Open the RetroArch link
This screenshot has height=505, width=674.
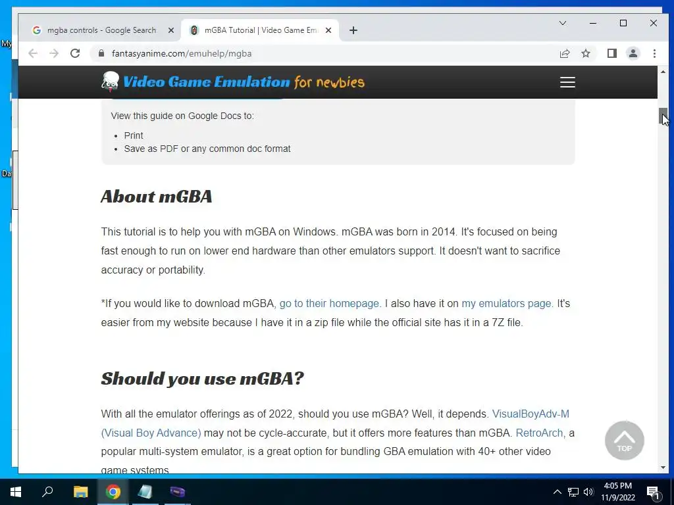(539, 433)
